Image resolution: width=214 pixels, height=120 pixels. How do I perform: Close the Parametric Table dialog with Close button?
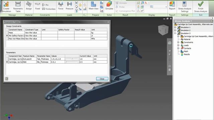pyautogui.click(x=102, y=79)
